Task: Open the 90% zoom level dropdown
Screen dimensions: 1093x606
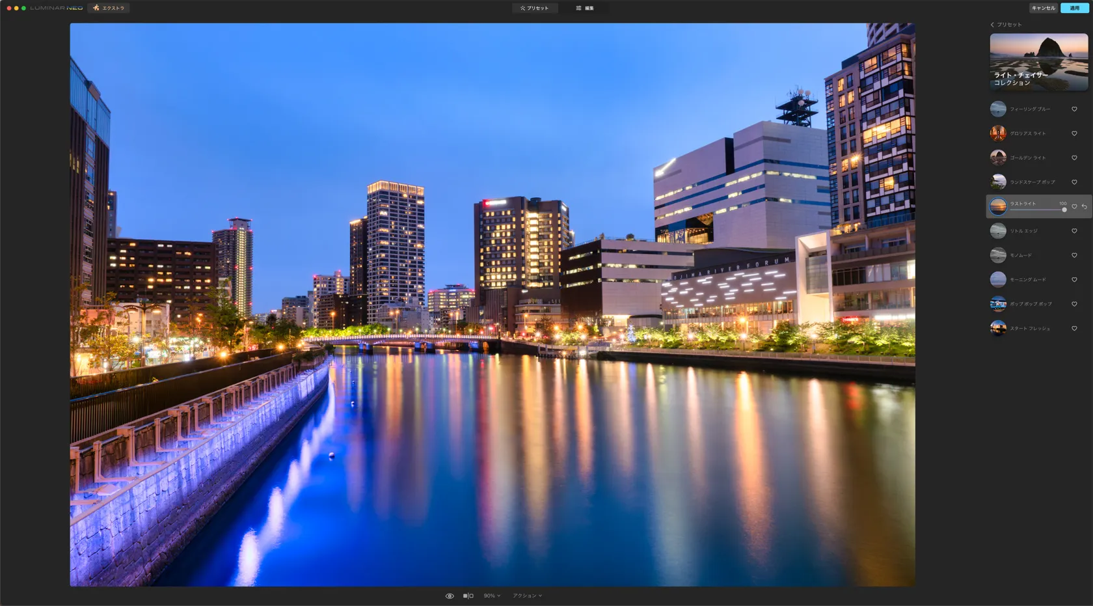Action: [x=492, y=596]
